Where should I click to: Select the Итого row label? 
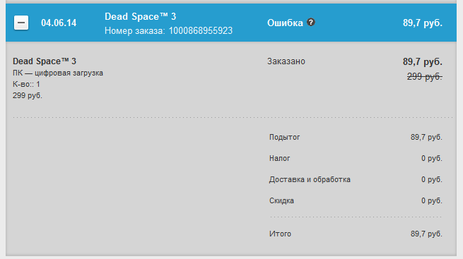280,234
